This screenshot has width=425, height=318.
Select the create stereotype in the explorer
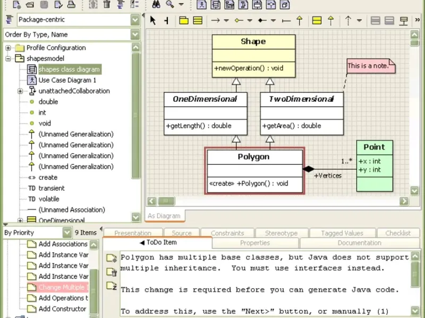tap(48, 178)
